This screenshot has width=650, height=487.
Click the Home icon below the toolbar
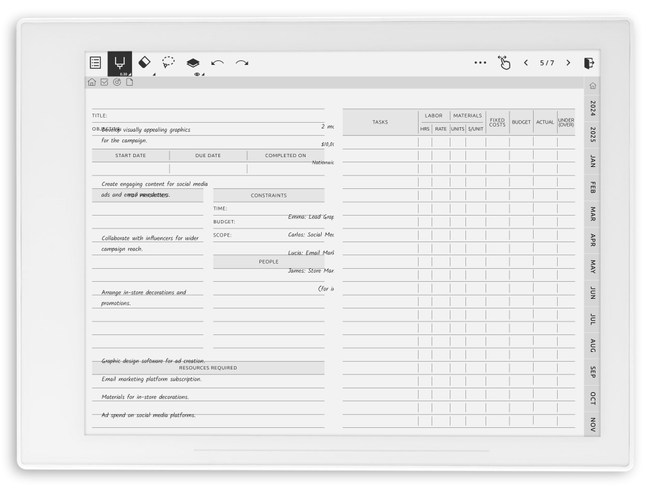pos(92,82)
